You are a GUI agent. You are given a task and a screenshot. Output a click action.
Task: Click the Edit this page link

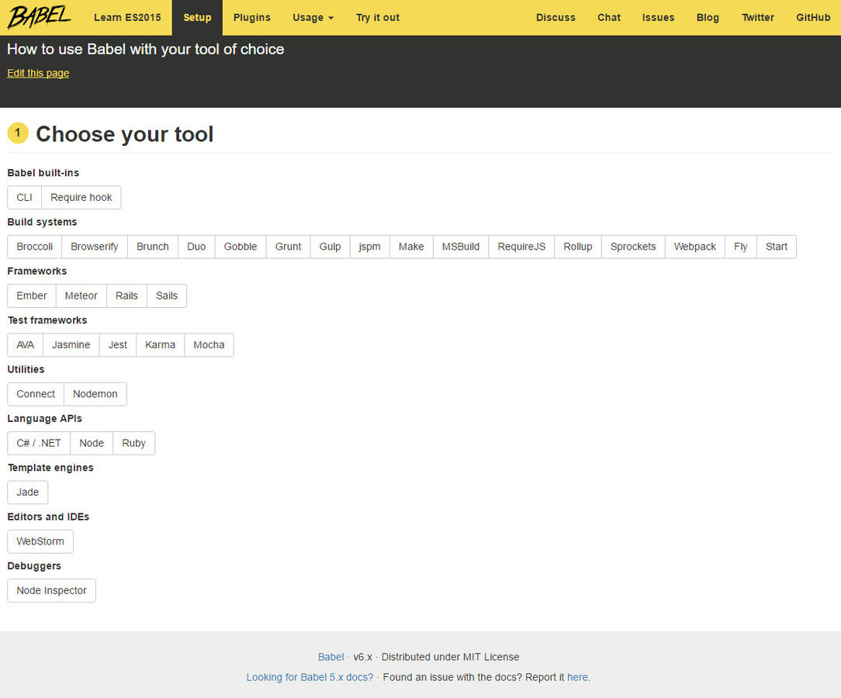point(38,73)
